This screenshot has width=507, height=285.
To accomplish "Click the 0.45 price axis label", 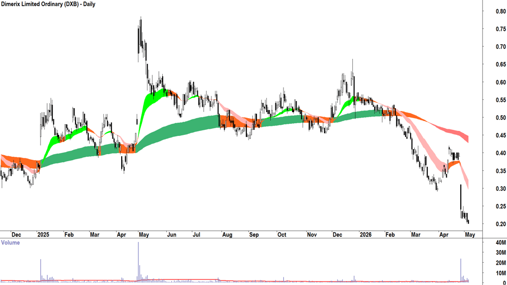I will 500,135.
